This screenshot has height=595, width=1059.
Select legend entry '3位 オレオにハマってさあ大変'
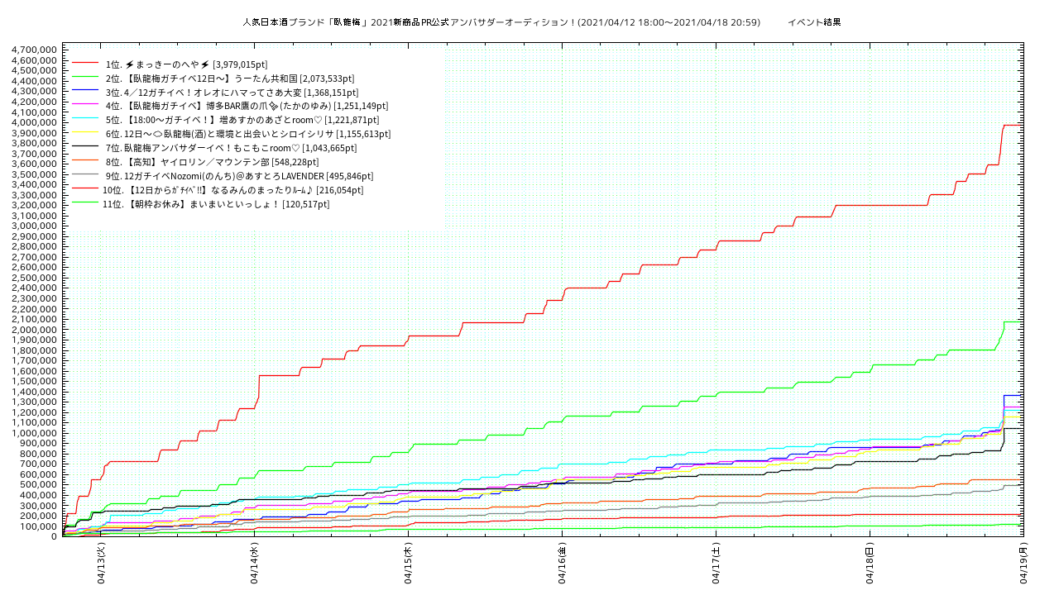(x=232, y=92)
